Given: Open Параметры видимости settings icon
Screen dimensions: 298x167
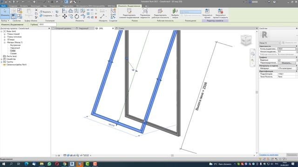Looking at the screenshot, I should (x=145, y=11).
